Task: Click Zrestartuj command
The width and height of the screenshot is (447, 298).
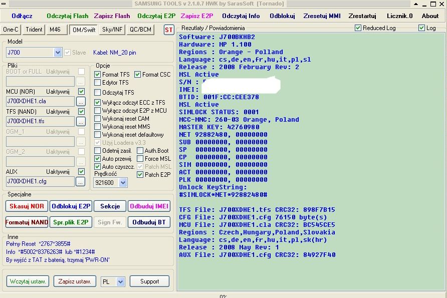Action: 362,16
